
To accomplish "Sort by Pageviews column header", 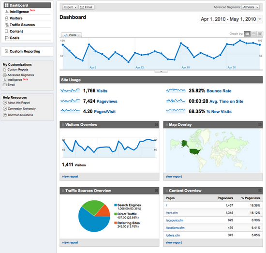I will click(x=225, y=198).
